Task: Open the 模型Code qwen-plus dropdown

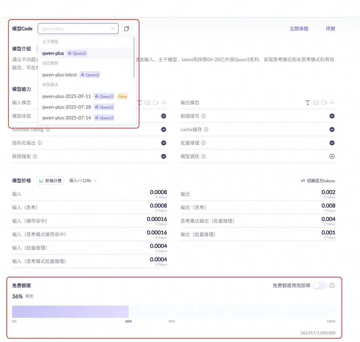Action: click(x=78, y=29)
